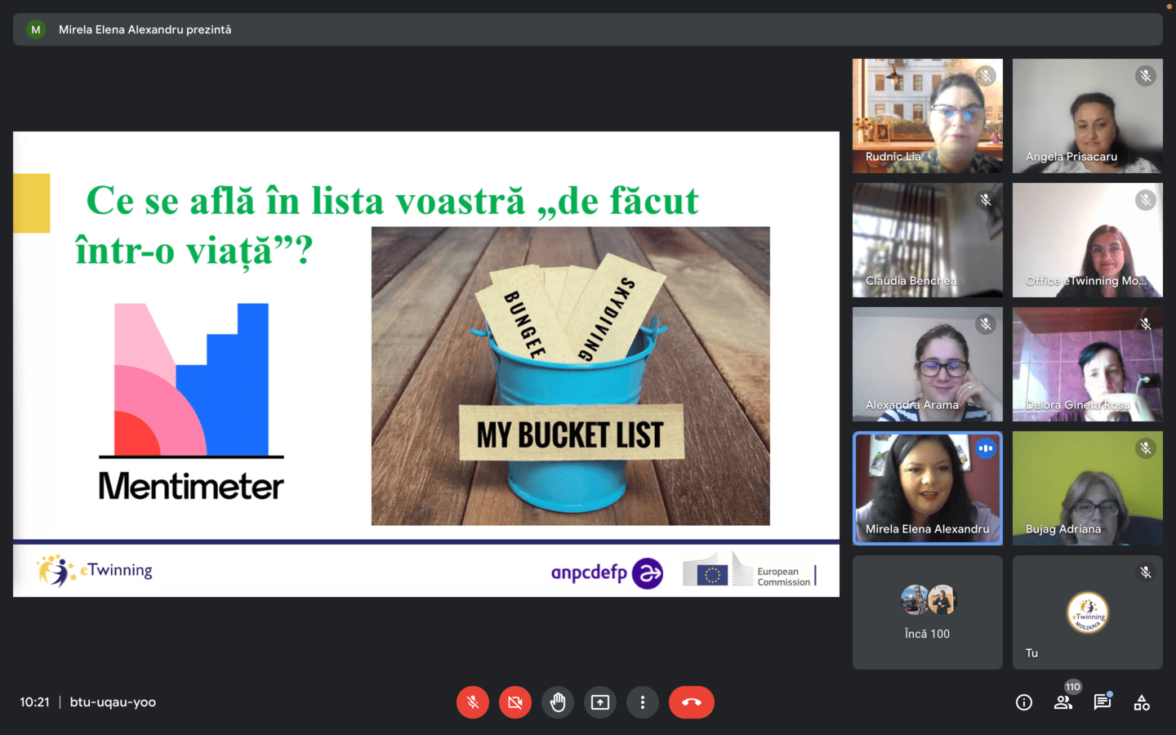Click the speaking indicator on Mirela Elena Alexandru's tile
Screen dimensions: 1176x735
[x=986, y=448]
